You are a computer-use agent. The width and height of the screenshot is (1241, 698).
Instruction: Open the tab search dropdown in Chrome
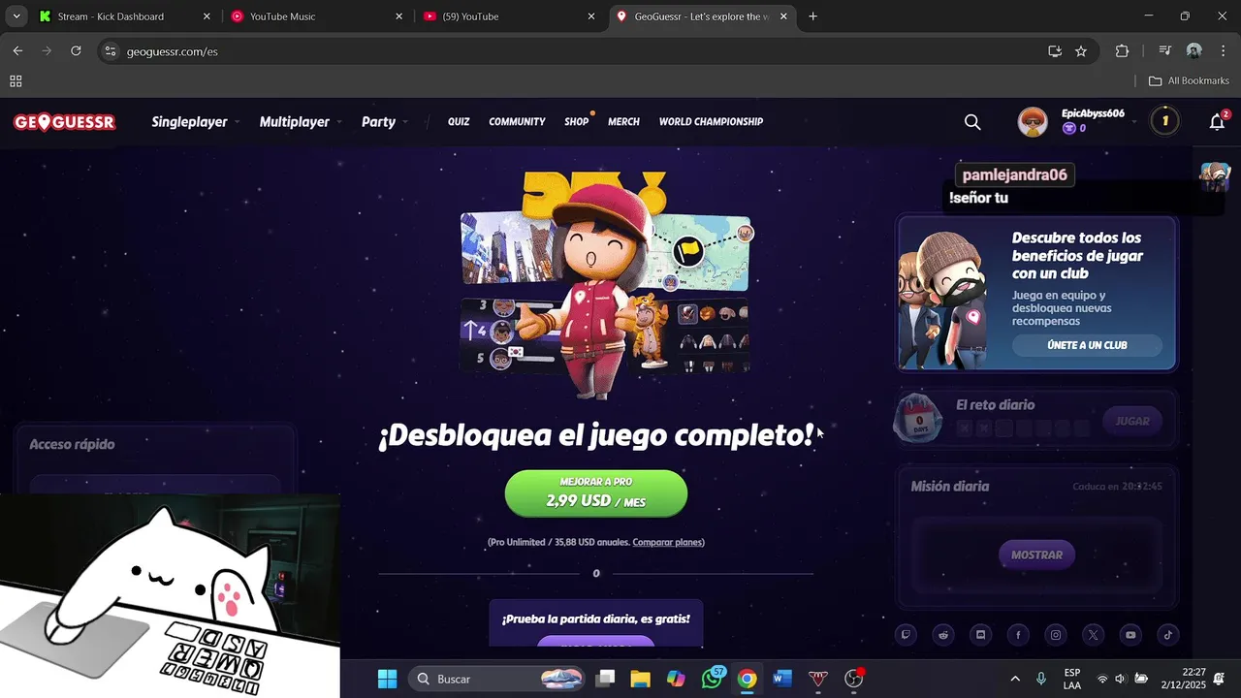pyautogui.click(x=16, y=16)
